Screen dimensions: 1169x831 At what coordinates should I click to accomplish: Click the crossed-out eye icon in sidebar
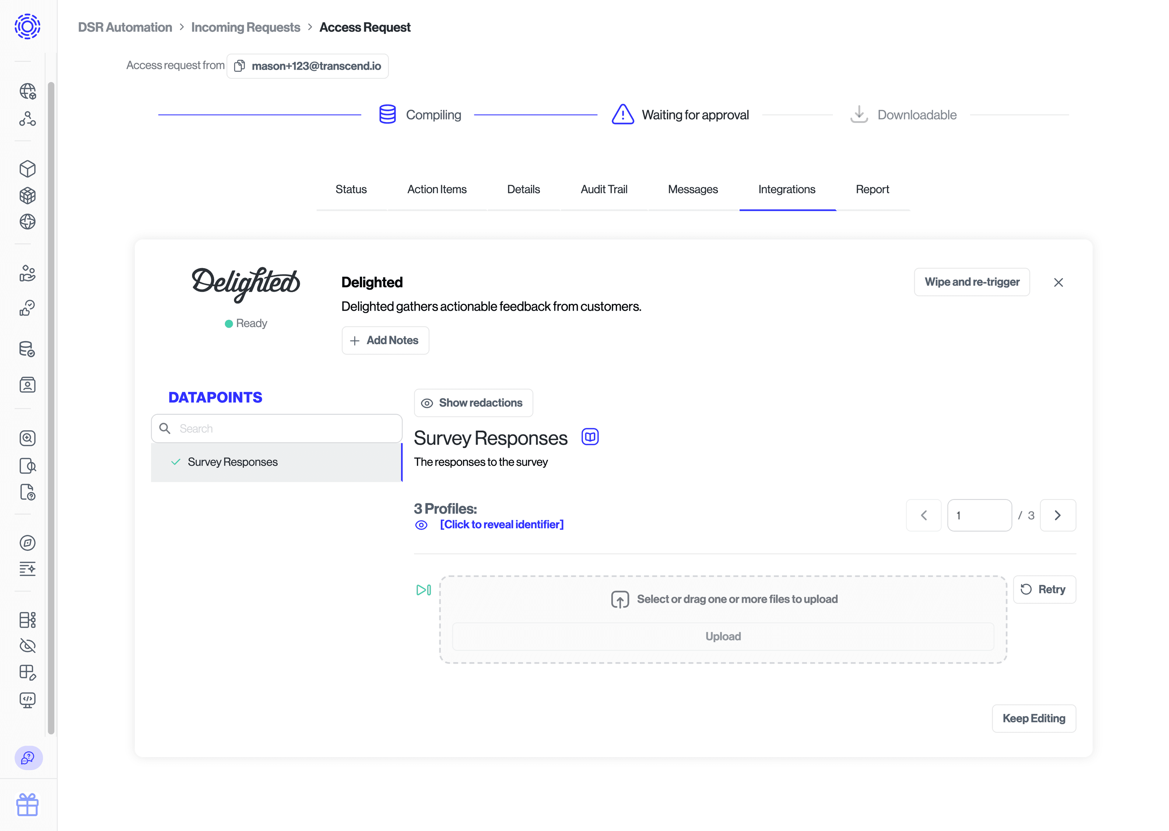(x=28, y=646)
